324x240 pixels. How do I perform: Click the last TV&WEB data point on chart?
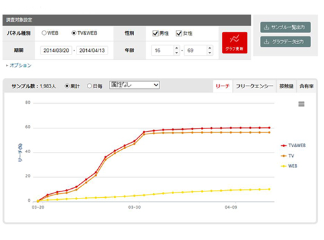270,128
